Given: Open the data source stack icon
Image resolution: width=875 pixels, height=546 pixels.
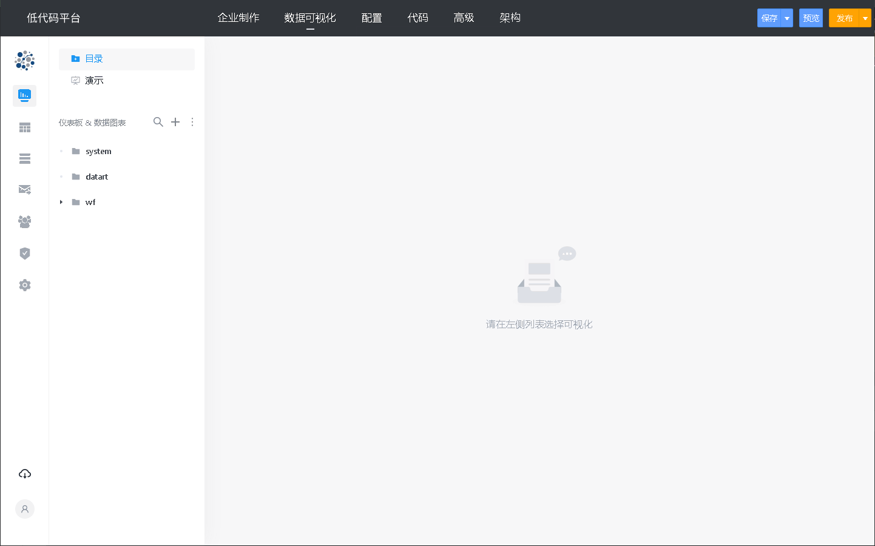Looking at the screenshot, I should tap(25, 159).
